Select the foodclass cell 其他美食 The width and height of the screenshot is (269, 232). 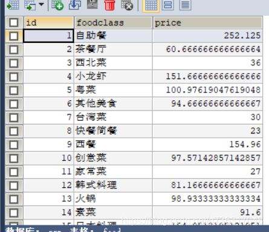[x=113, y=104]
